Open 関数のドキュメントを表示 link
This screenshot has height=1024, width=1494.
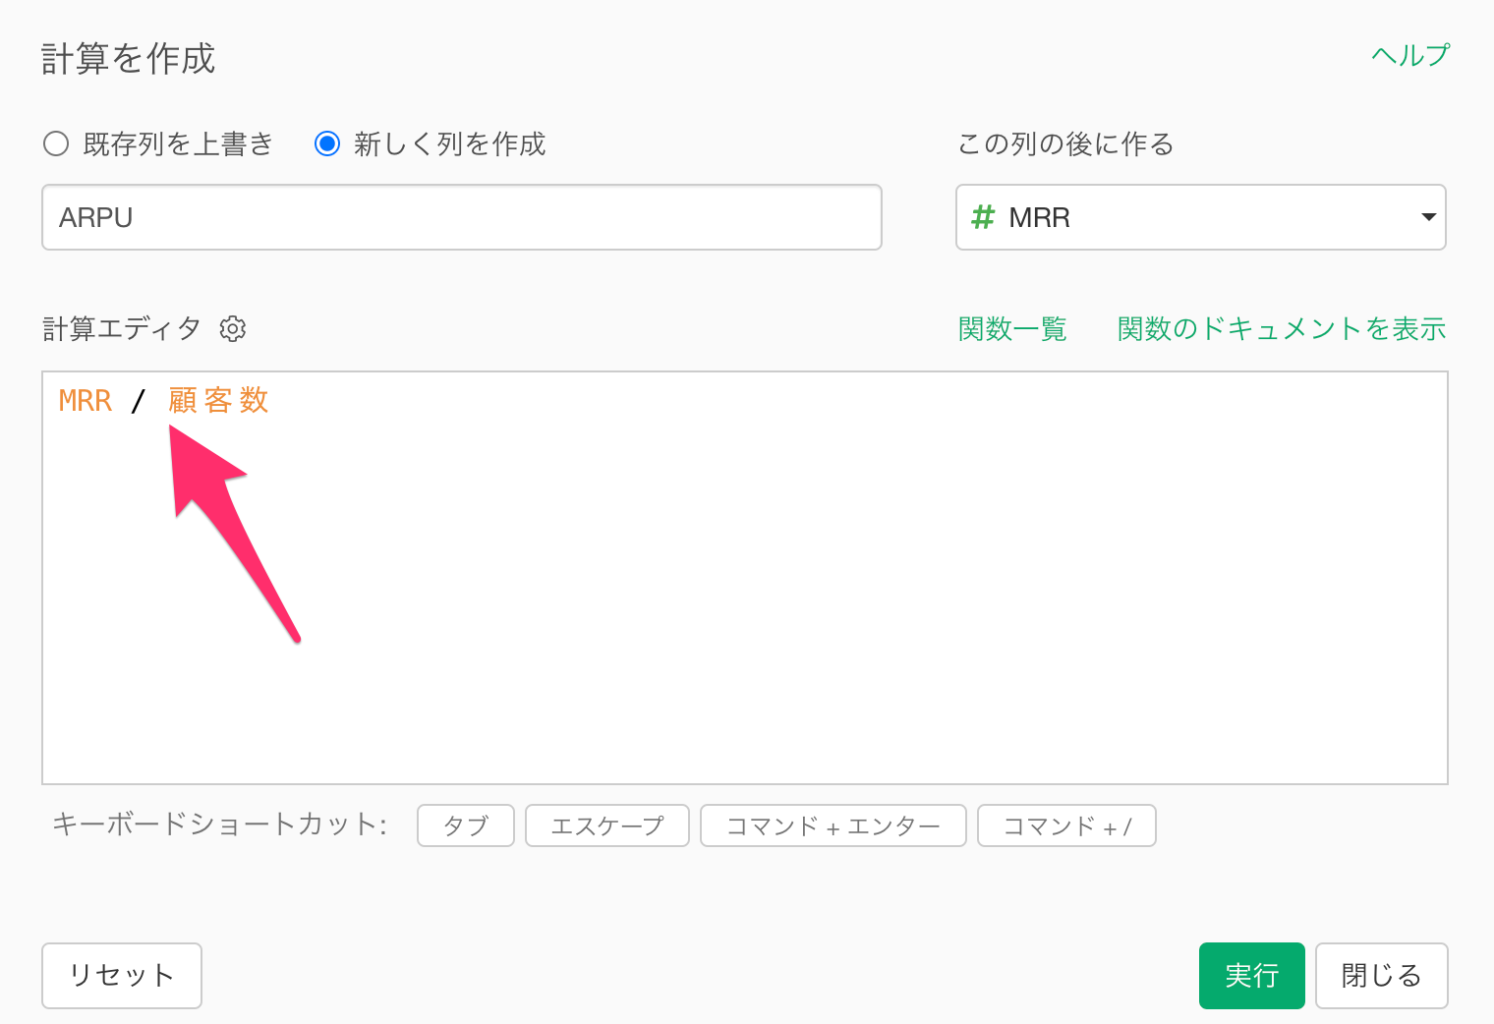pos(1282,328)
